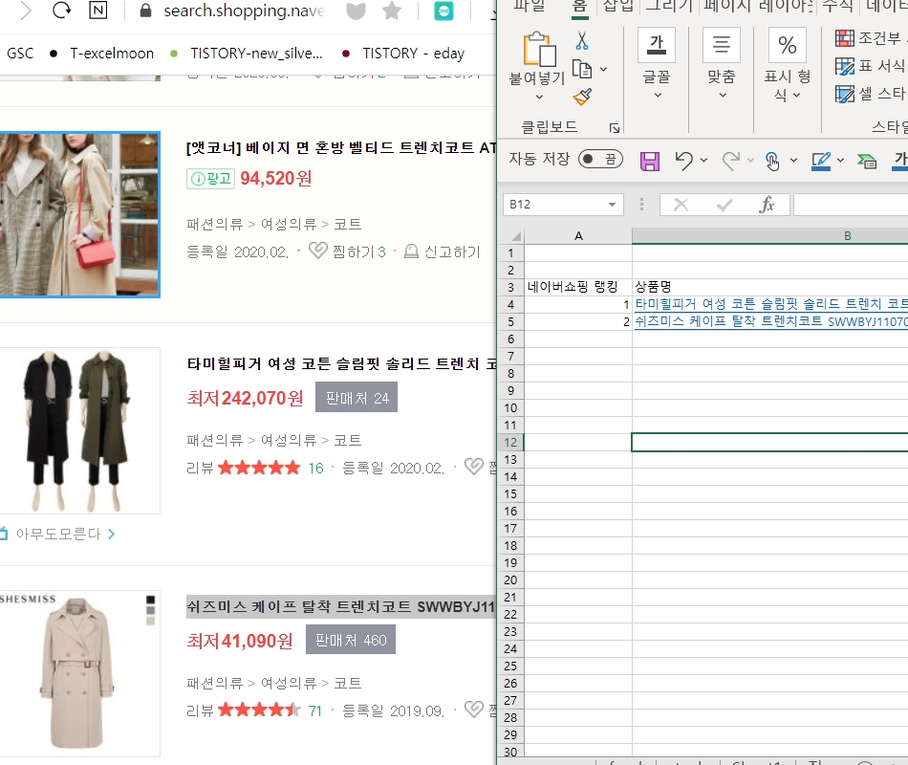The image size is (908, 765).
Task: Open the Copy options dropdown arrow
Action: pos(603,69)
